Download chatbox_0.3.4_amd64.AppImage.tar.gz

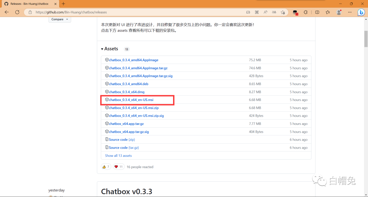(x=138, y=68)
